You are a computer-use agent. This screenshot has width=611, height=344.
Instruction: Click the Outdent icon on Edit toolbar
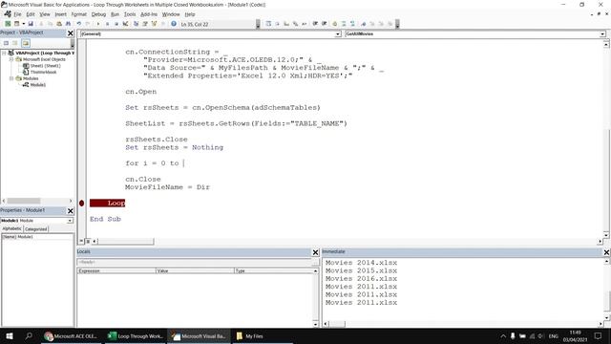[x=324, y=24]
